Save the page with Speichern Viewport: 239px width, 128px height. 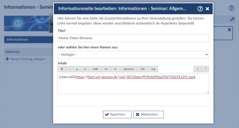[x=117, y=115]
